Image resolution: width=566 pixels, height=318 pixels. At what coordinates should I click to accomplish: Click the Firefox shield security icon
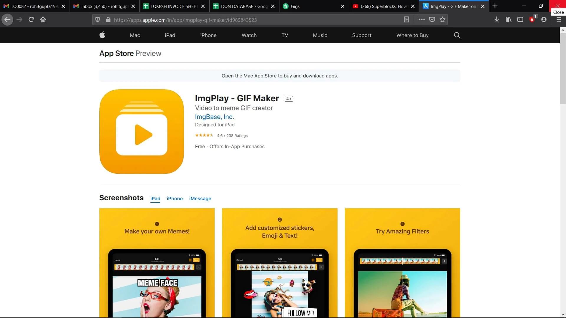(98, 19)
